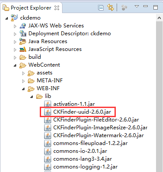Collapse the ckdemo project node
Screen dimensions: 163x172
tap(7, 18)
